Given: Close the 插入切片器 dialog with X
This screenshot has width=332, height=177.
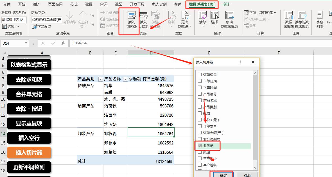Looking at the screenshot, I should 253,62.
